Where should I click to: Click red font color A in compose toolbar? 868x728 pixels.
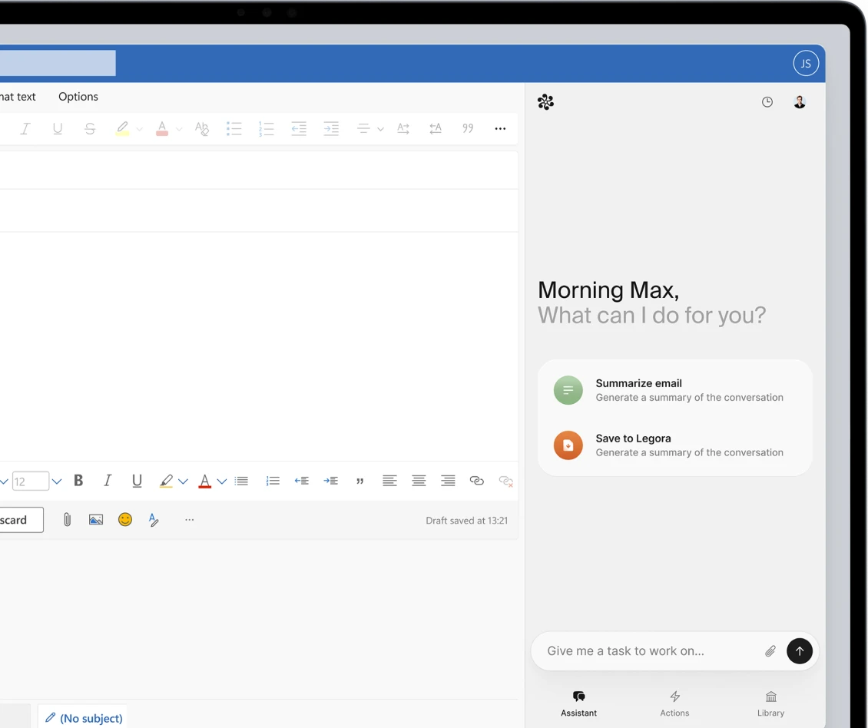pos(205,481)
